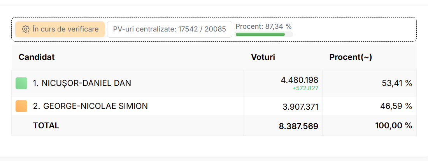Click the green swatch for Nicușor-Daniel Dan
The width and height of the screenshot is (428, 161).
point(21,83)
